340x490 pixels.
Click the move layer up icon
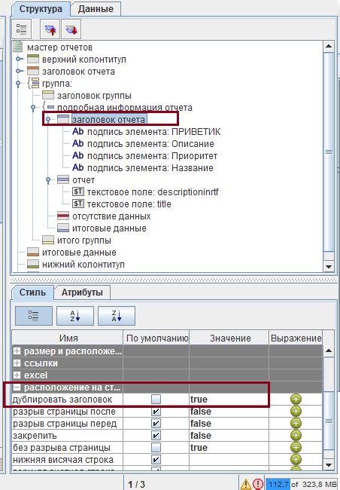[x=50, y=29]
